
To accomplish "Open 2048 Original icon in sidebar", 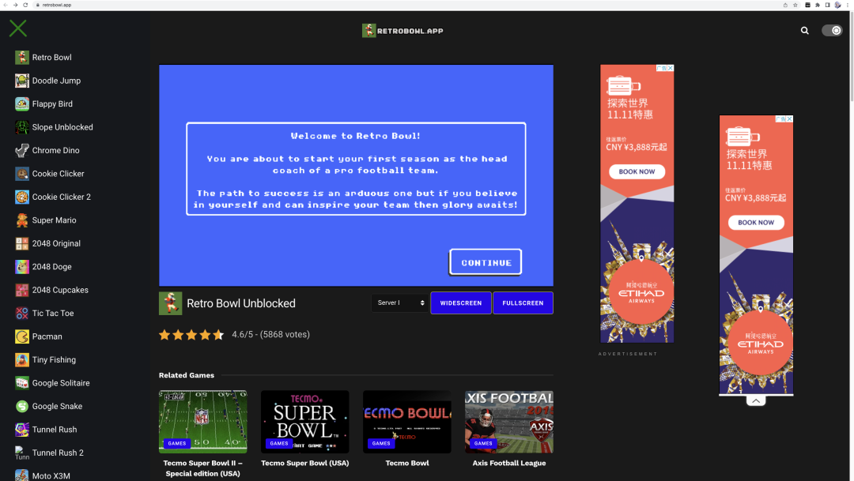I will pos(22,243).
